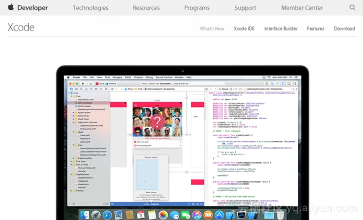363x220 pixels.
Task: Expand the Genre Picker group
Action: (74, 116)
